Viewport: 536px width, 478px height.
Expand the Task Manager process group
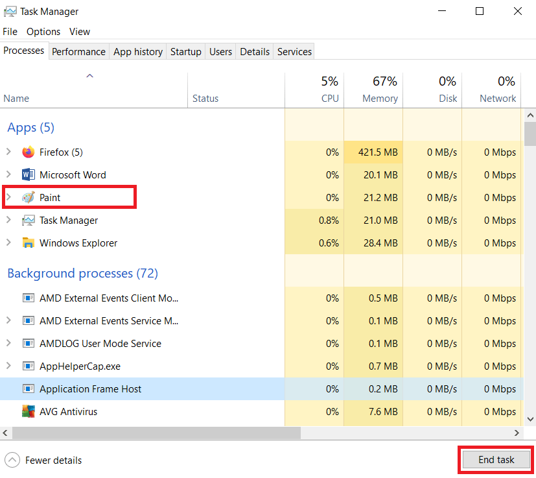coord(8,220)
